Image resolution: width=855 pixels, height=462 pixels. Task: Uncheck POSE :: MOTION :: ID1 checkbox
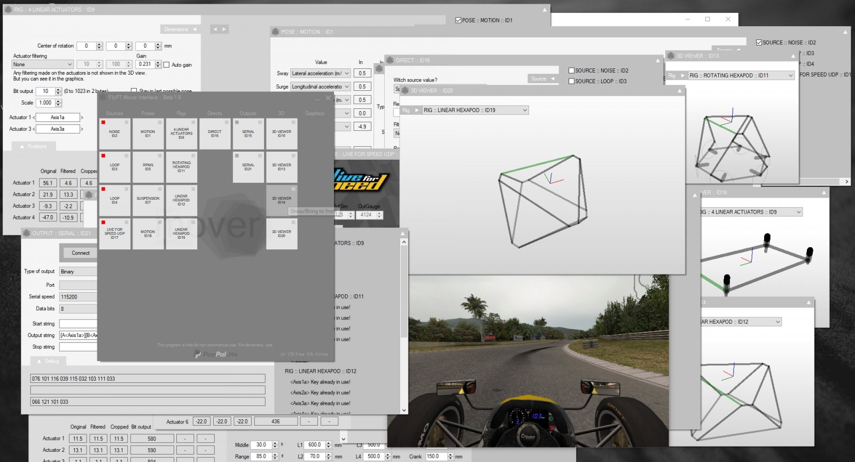[458, 20]
